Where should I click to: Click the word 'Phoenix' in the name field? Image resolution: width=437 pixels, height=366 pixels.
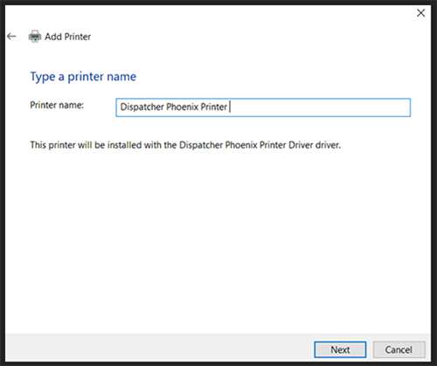pos(182,107)
